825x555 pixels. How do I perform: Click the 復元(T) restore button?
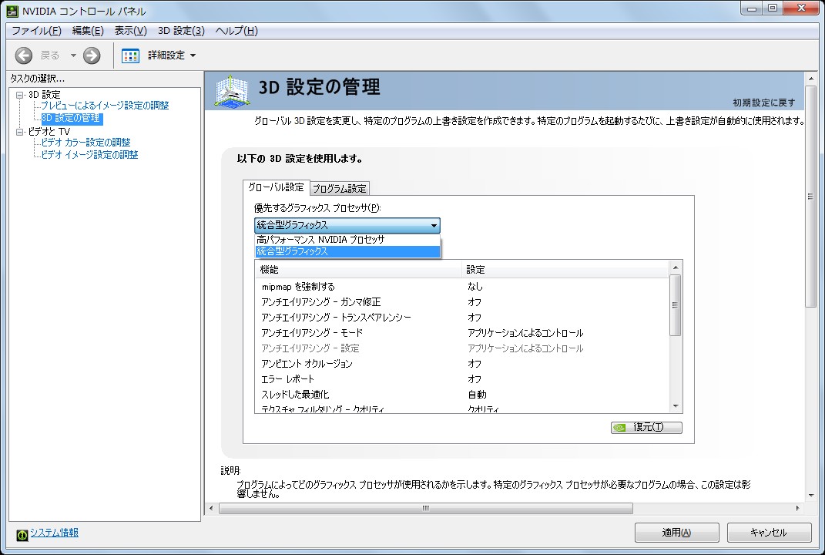[646, 427]
